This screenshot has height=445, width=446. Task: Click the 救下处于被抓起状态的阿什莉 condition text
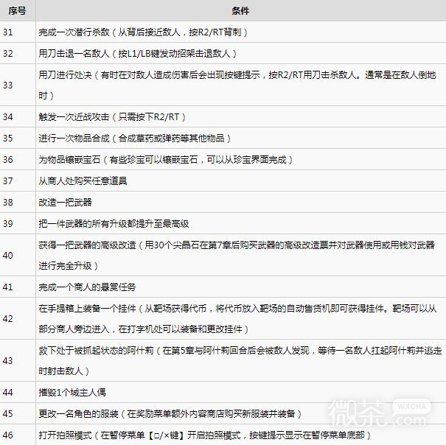pos(240,360)
